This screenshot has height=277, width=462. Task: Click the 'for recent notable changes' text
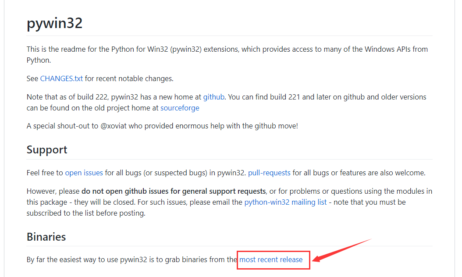[129, 79]
